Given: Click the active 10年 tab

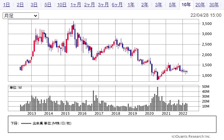Looking at the screenshot, I should pos(186,5).
